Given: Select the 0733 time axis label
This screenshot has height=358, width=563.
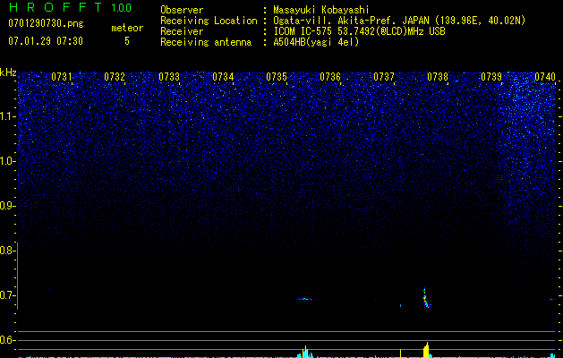Looking at the screenshot, I should point(169,77).
